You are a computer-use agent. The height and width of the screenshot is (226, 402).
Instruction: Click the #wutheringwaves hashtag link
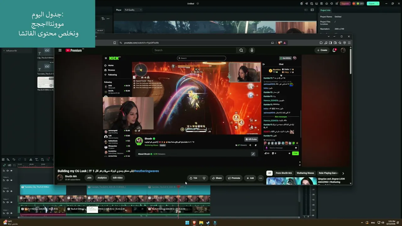coord(147,171)
